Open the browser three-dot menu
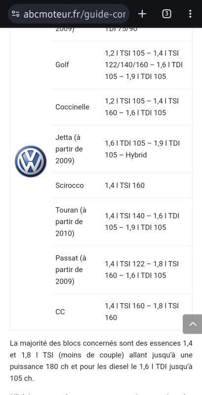 [x=190, y=14]
